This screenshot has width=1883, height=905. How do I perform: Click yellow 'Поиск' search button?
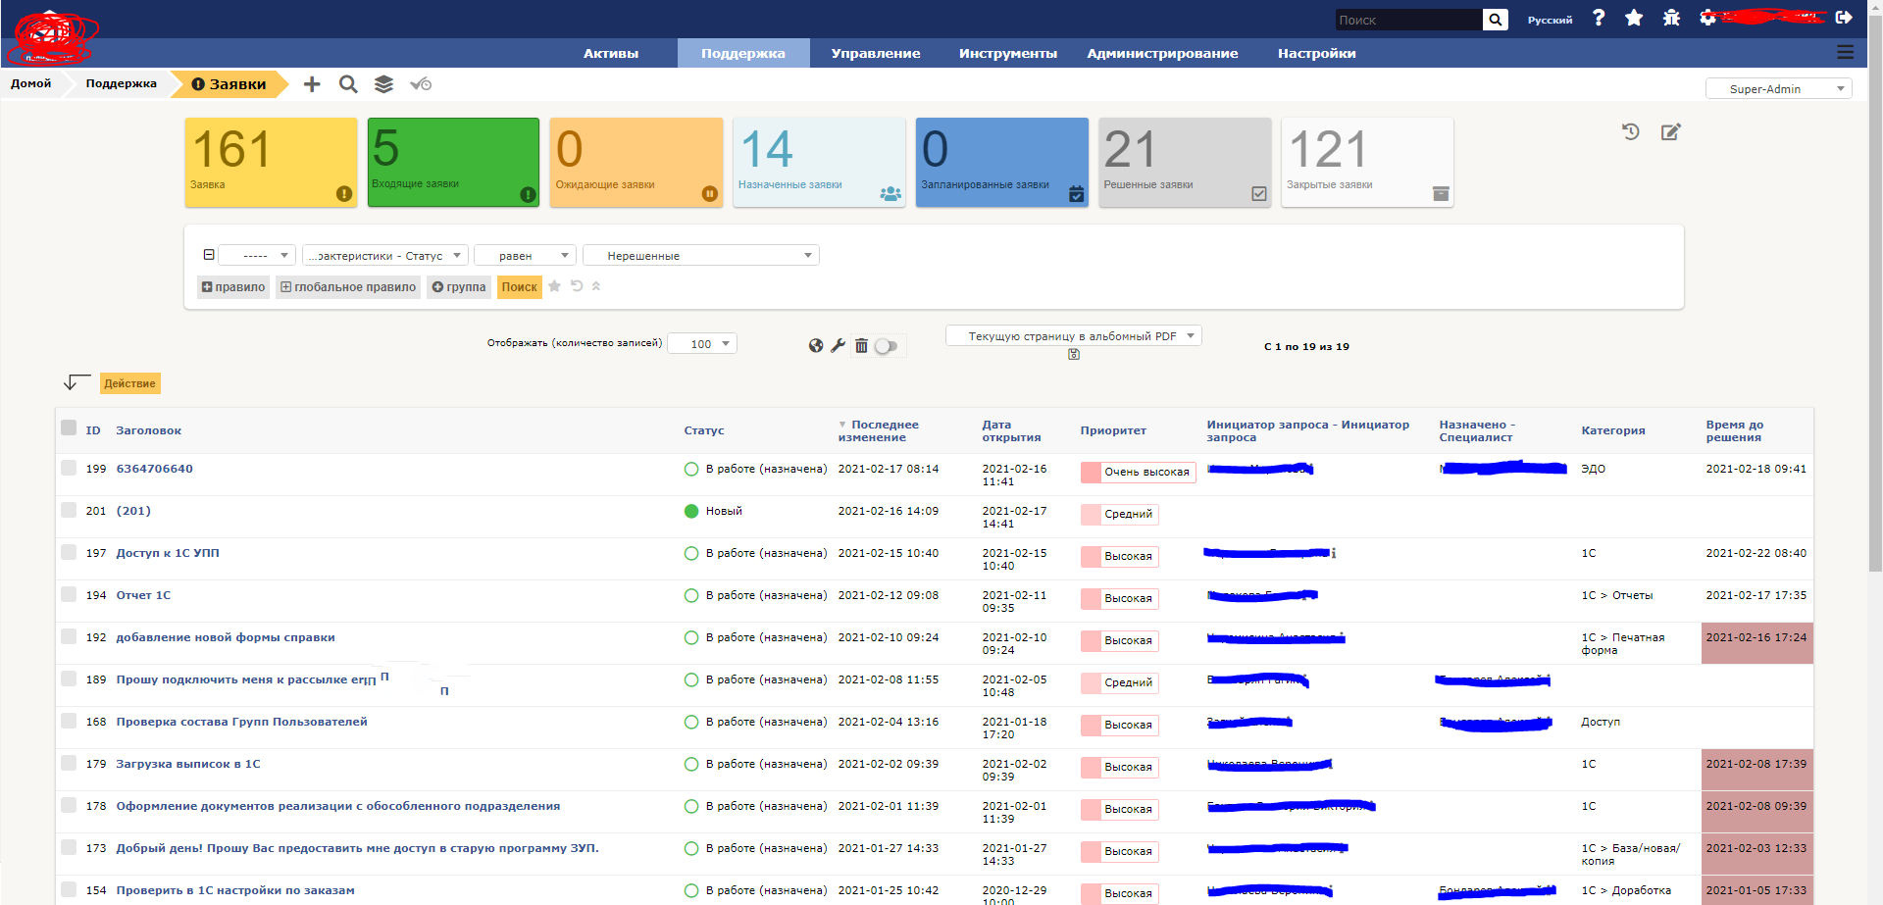point(520,286)
